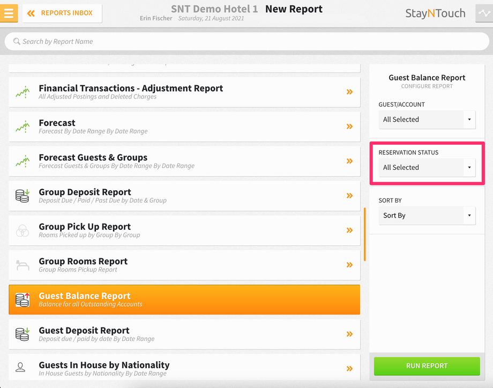Select the Group Rooms Report title
This screenshot has width=493, height=388.
coord(83,261)
